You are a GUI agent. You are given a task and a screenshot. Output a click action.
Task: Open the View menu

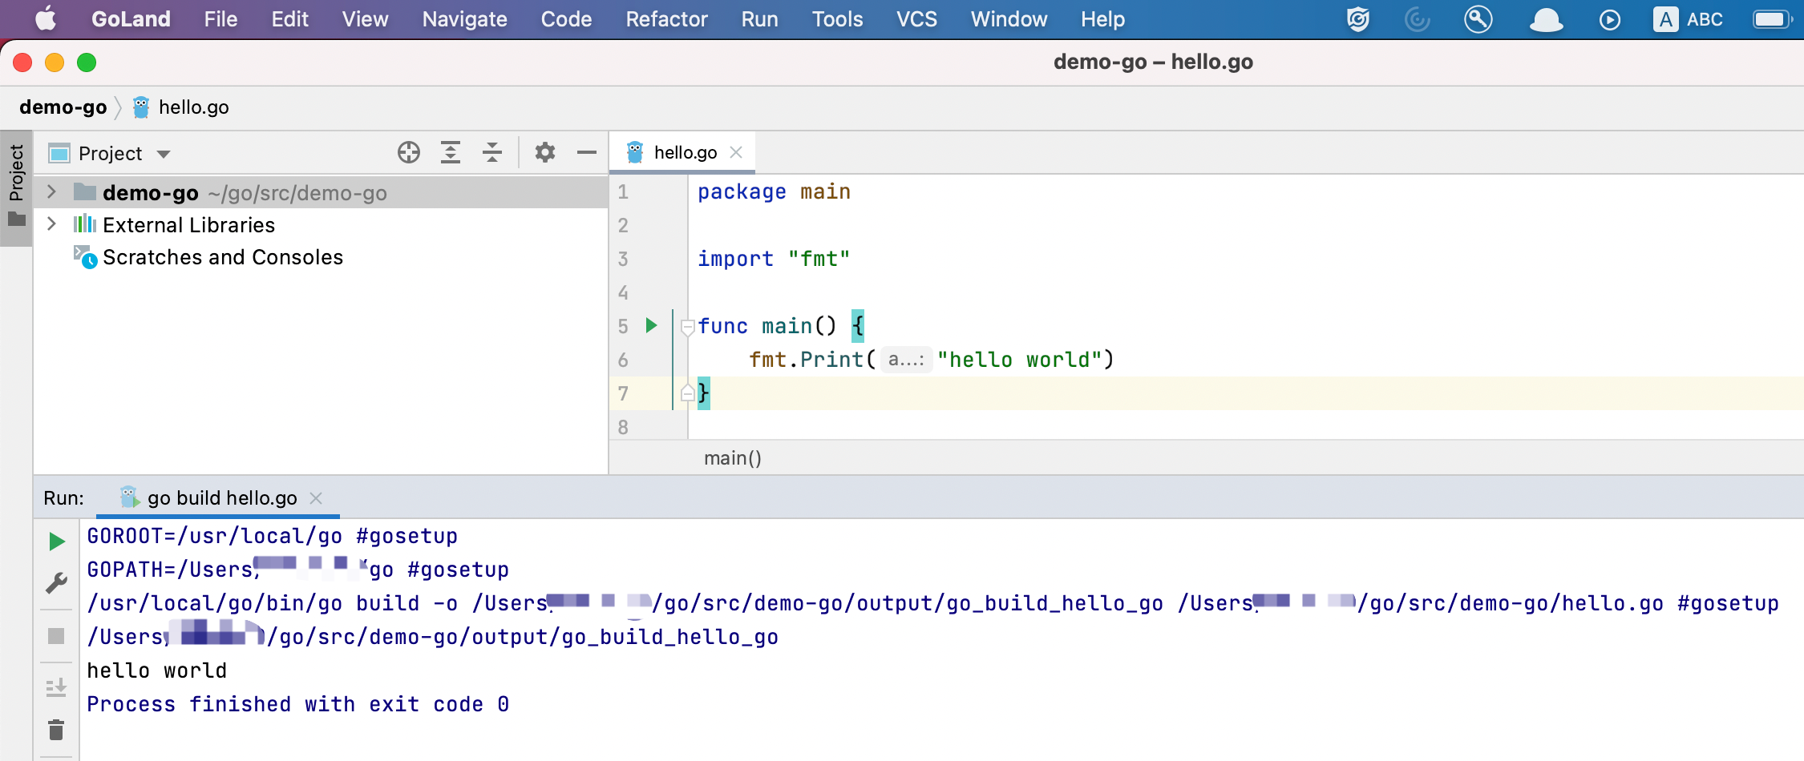(x=365, y=19)
